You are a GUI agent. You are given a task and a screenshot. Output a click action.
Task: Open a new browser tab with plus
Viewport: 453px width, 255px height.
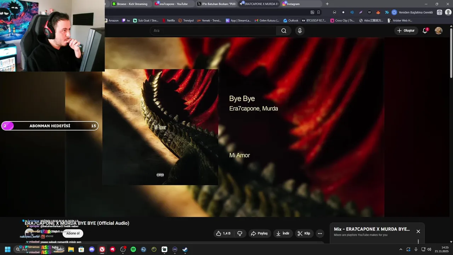327,4
